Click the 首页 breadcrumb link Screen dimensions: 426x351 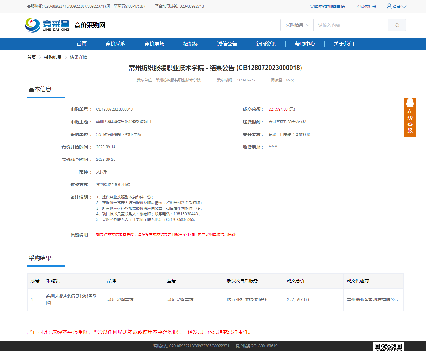[31, 57]
